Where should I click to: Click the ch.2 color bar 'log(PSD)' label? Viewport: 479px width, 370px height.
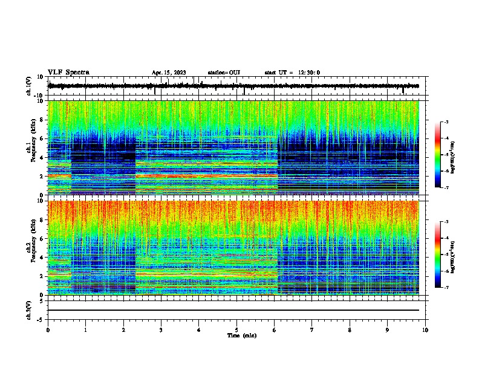(x=453, y=257)
